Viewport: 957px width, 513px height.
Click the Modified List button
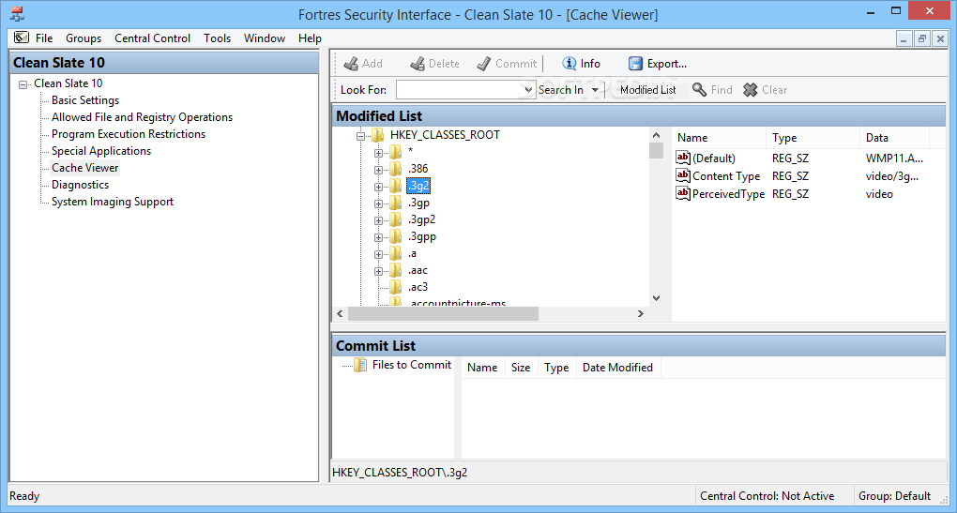(647, 90)
